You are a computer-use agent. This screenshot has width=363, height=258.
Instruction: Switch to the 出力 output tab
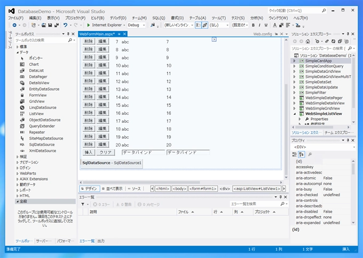pos(101,241)
